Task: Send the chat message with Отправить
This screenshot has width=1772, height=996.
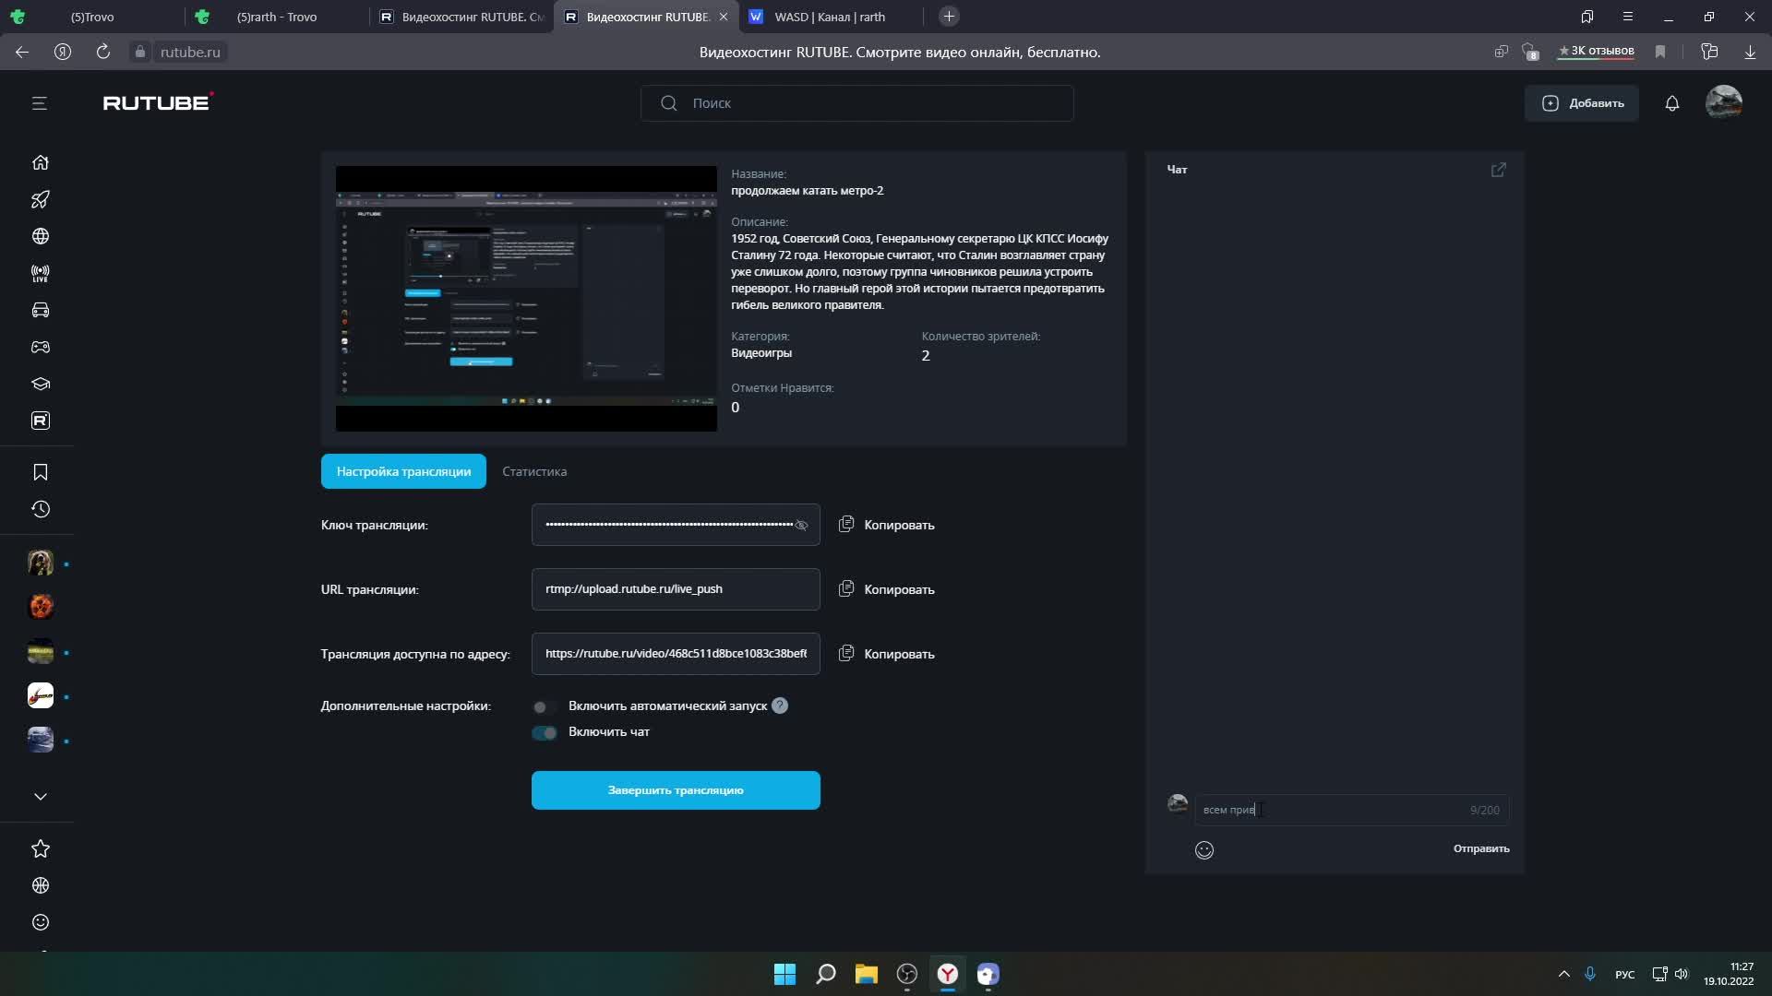Action: (1480, 848)
